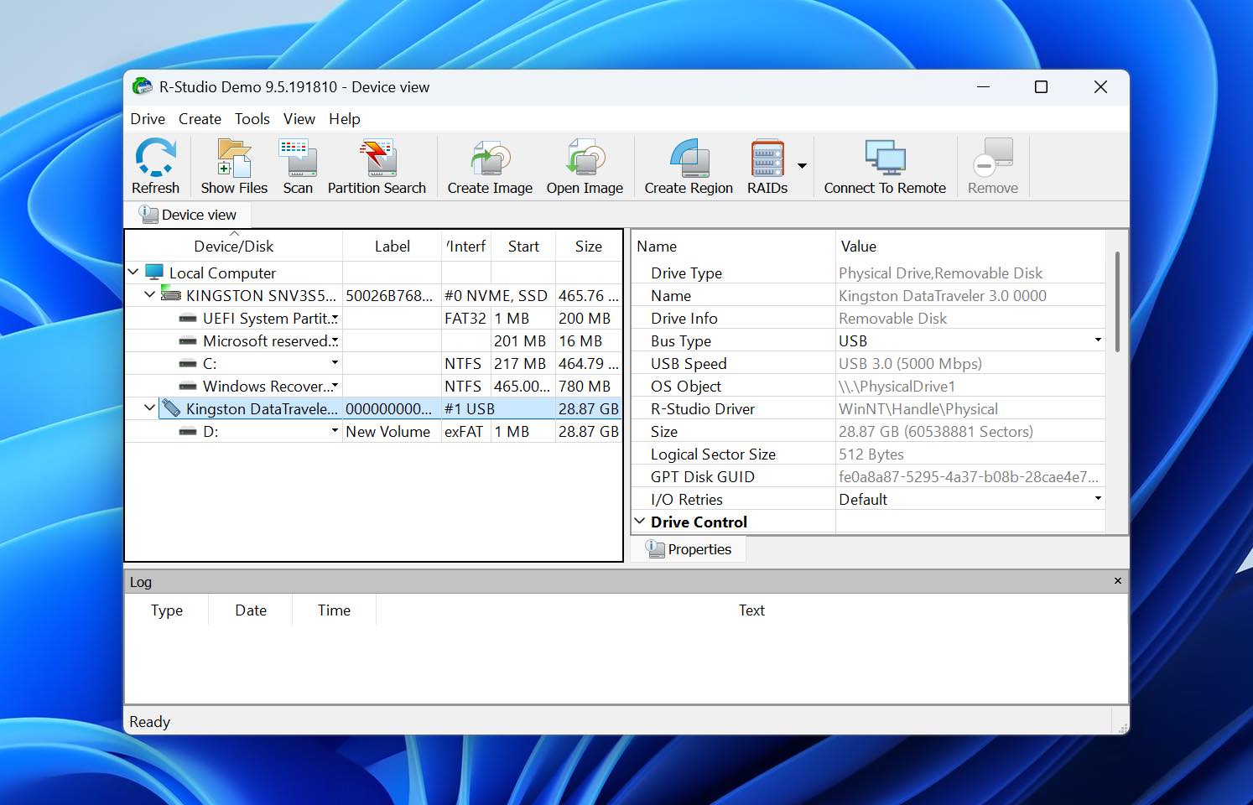Click the Logical Sector Size property row
Screen dimensions: 1253x805
[869, 454]
